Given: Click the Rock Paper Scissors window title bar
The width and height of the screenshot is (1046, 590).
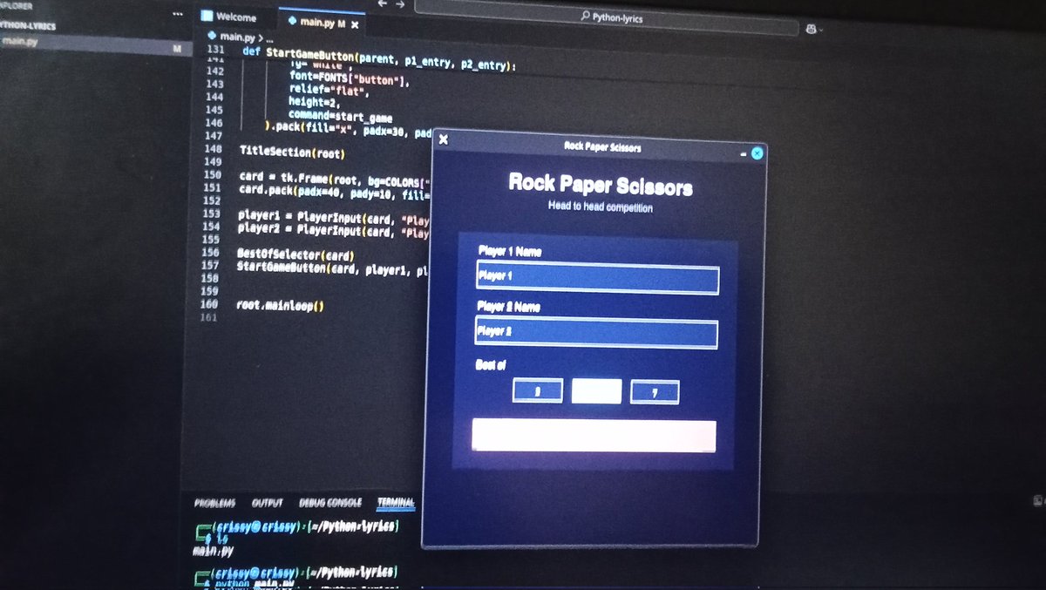Looking at the screenshot, I should (601, 147).
